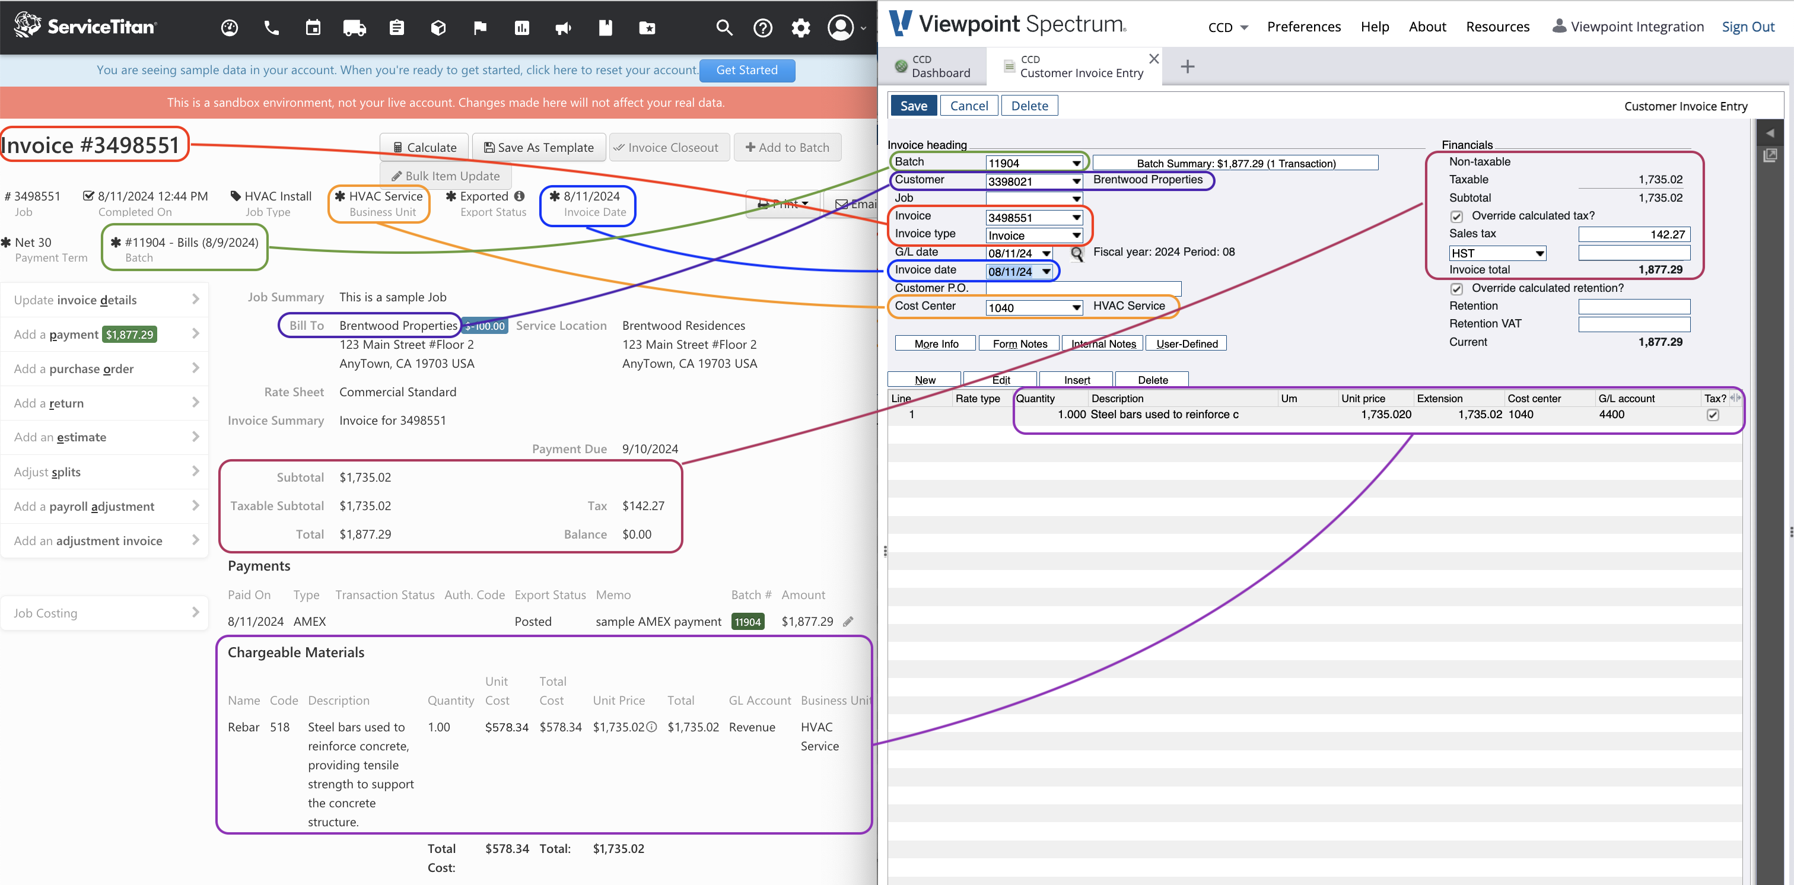Viewport: 1794px width, 885px height.
Task: Open the Job dropdown in Invoice heading
Action: tap(1076, 199)
